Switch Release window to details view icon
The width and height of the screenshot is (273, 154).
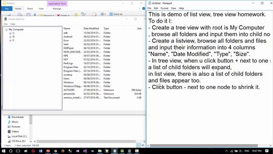coord(138,145)
